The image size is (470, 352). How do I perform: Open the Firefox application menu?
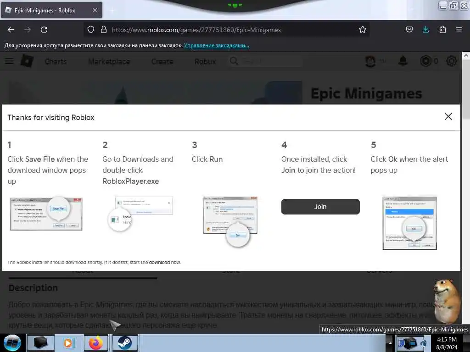459,29
